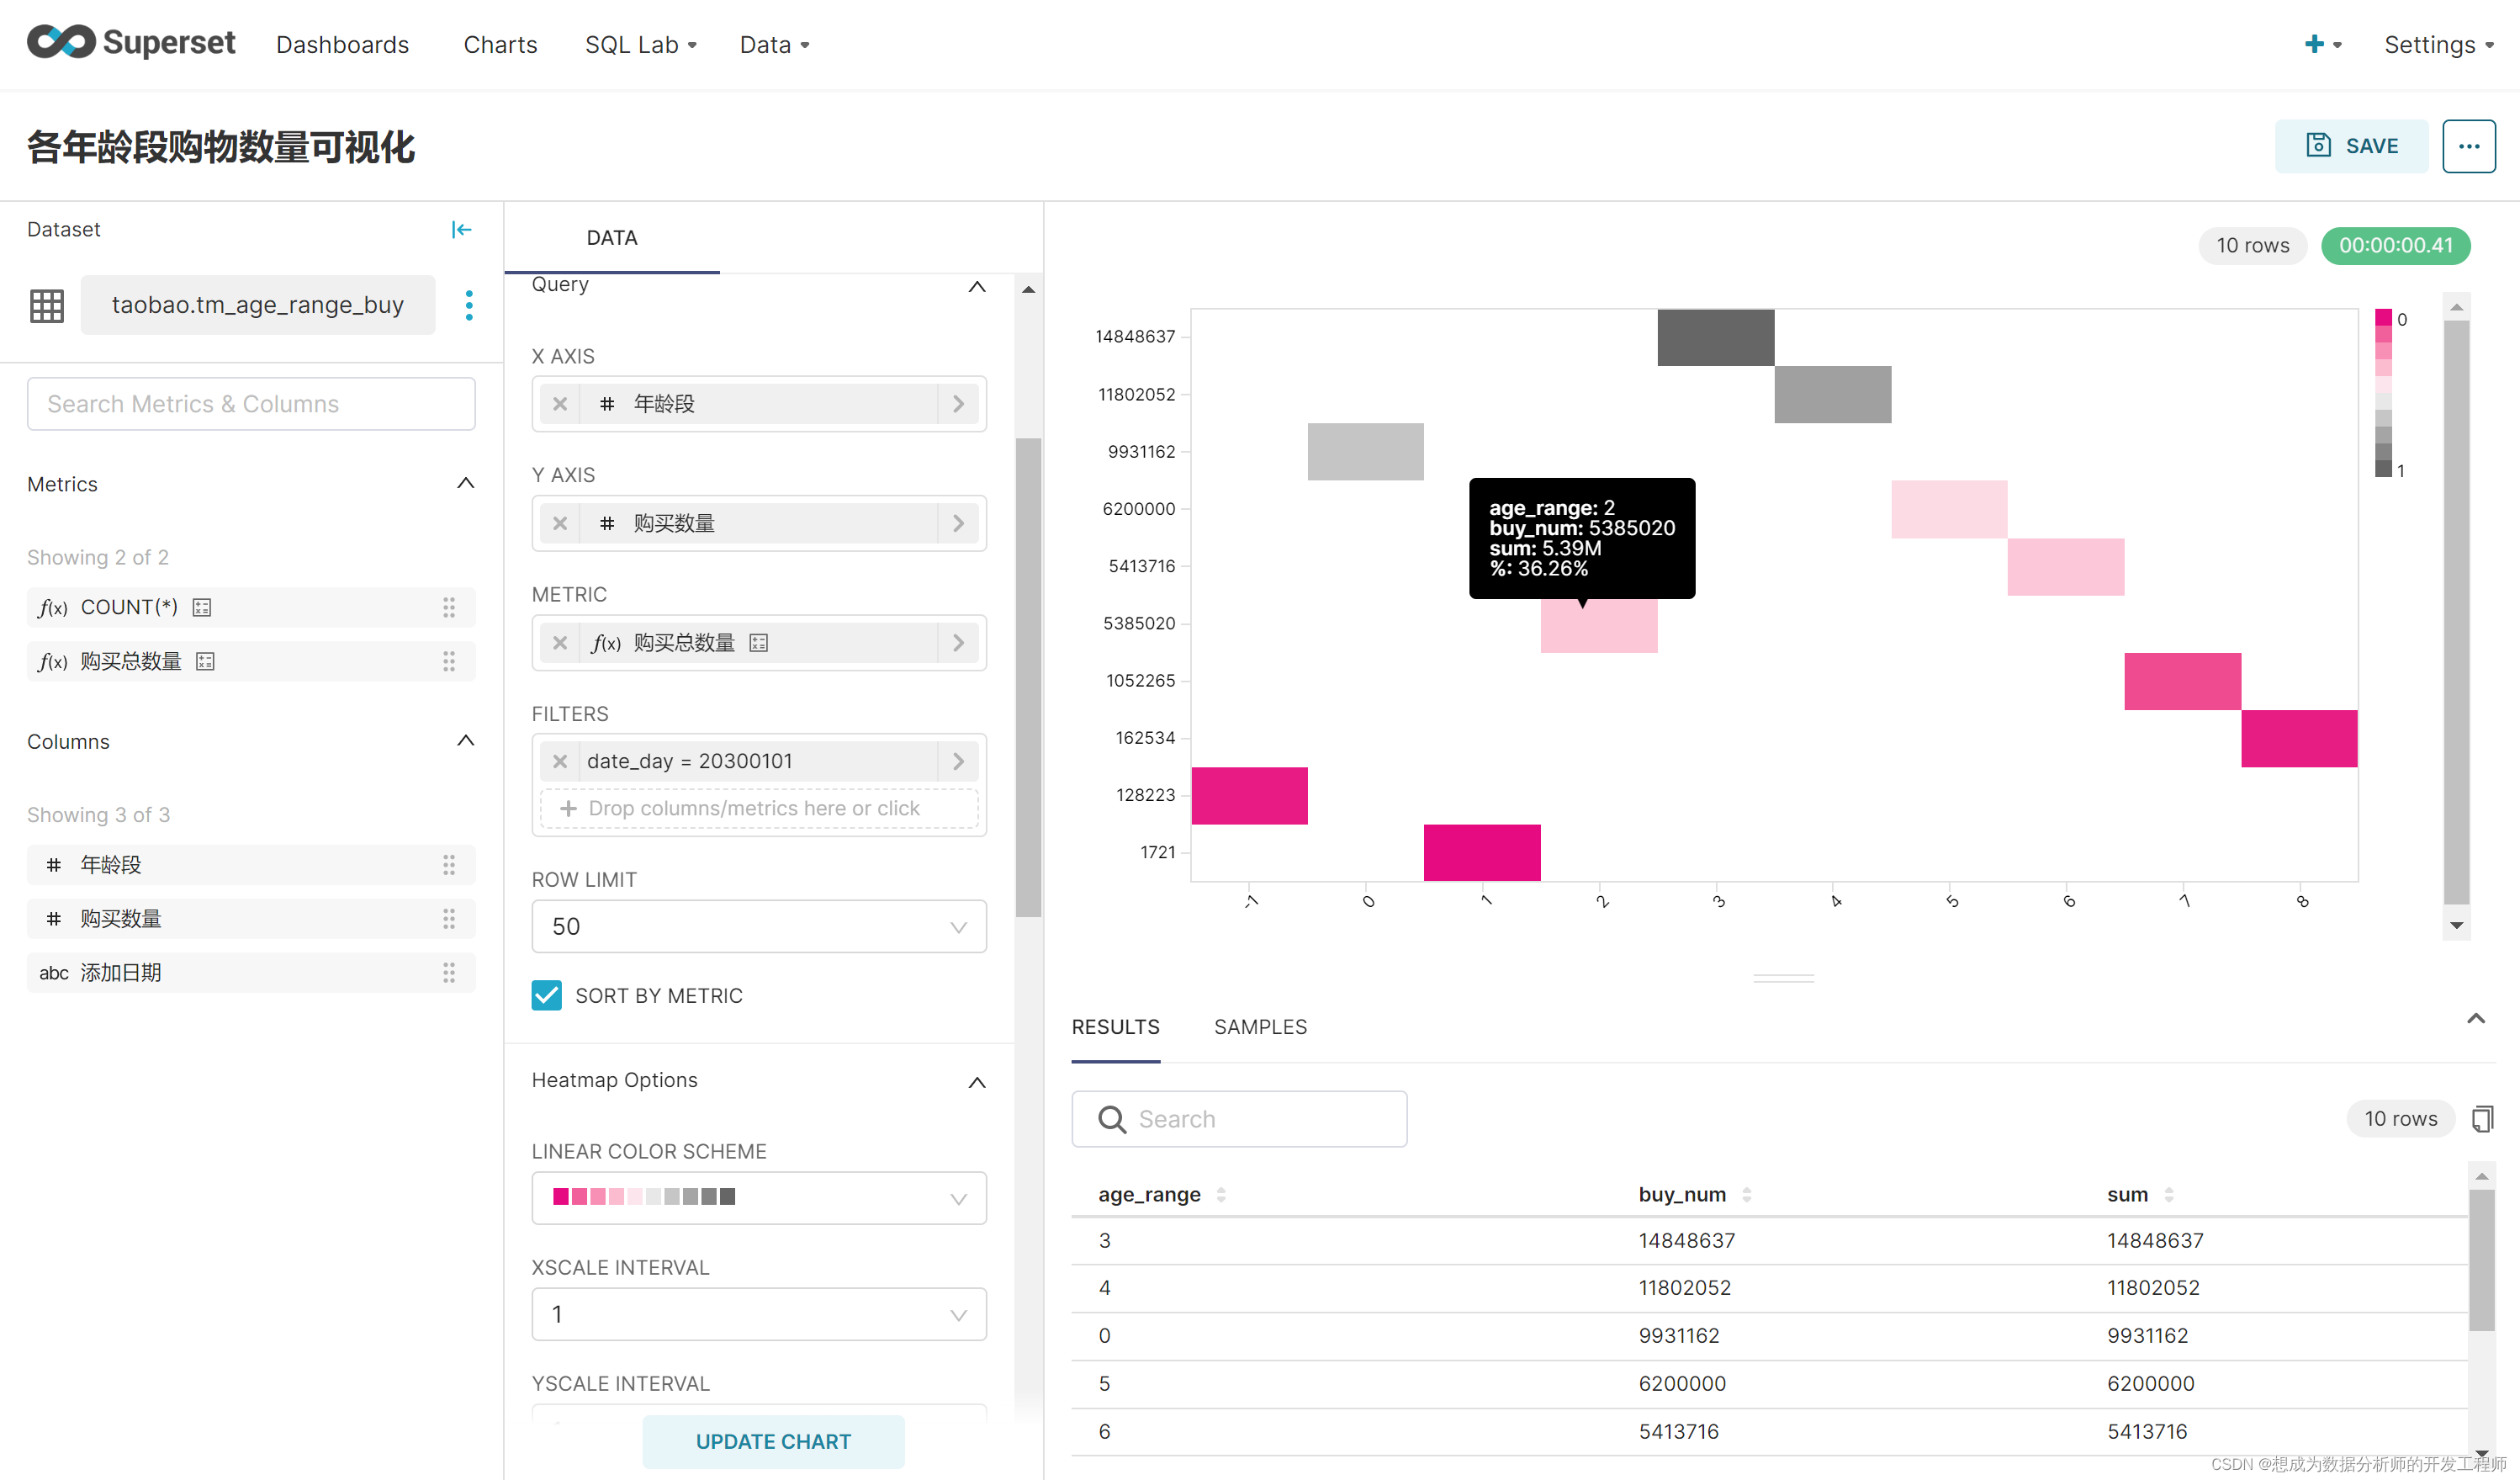This screenshot has width=2520, height=1480.
Task: Click the control panel vertical scrollbar
Action: pos(1028,677)
